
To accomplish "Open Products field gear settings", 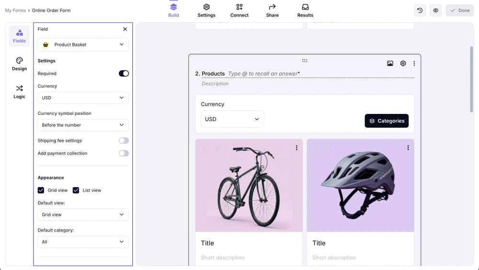I will click(403, 63).
